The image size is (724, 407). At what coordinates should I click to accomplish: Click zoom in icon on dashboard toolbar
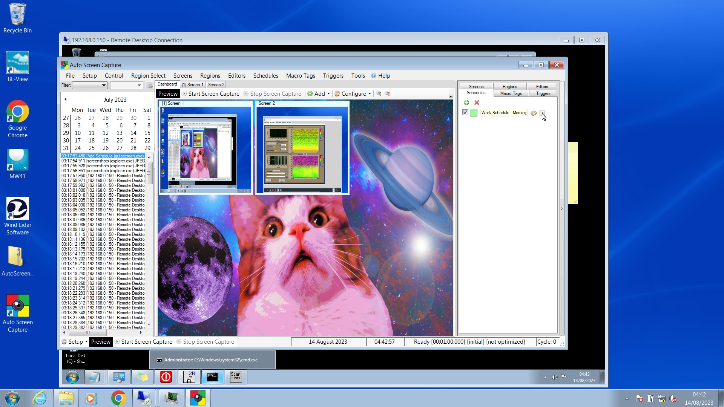click(379, 93)
